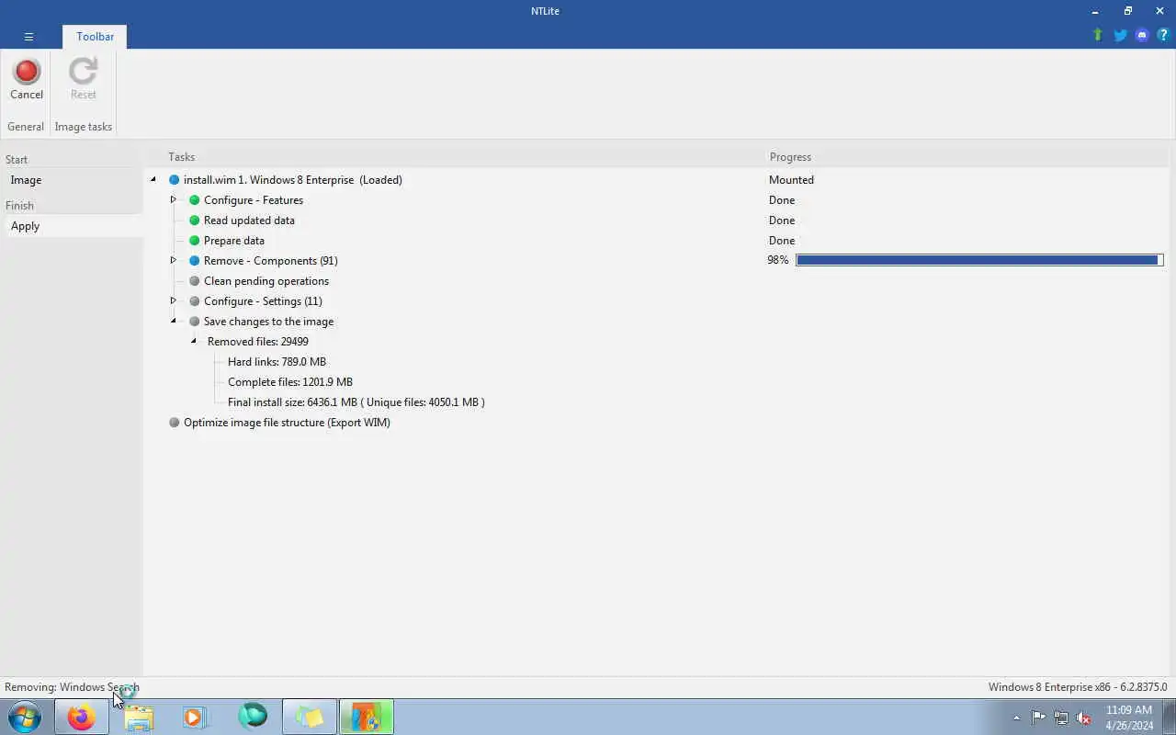Click the muted volume tray icon
The width and height of the screenshot is (1176, 735).
(x=1084, y=718)
